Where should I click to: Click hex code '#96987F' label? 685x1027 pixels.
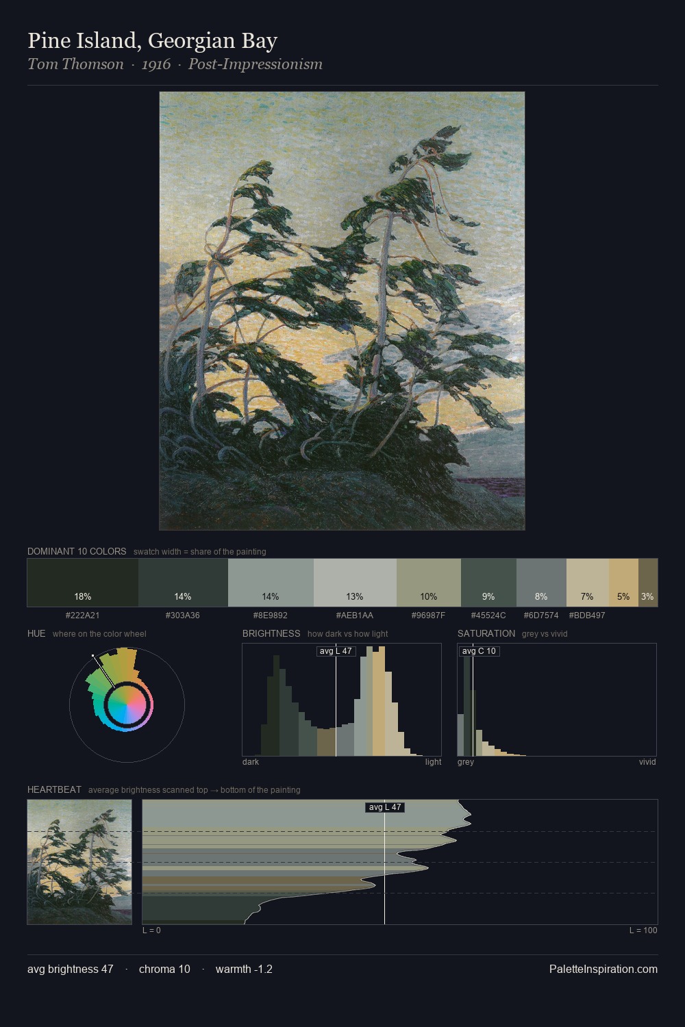(x=429, y=616)
